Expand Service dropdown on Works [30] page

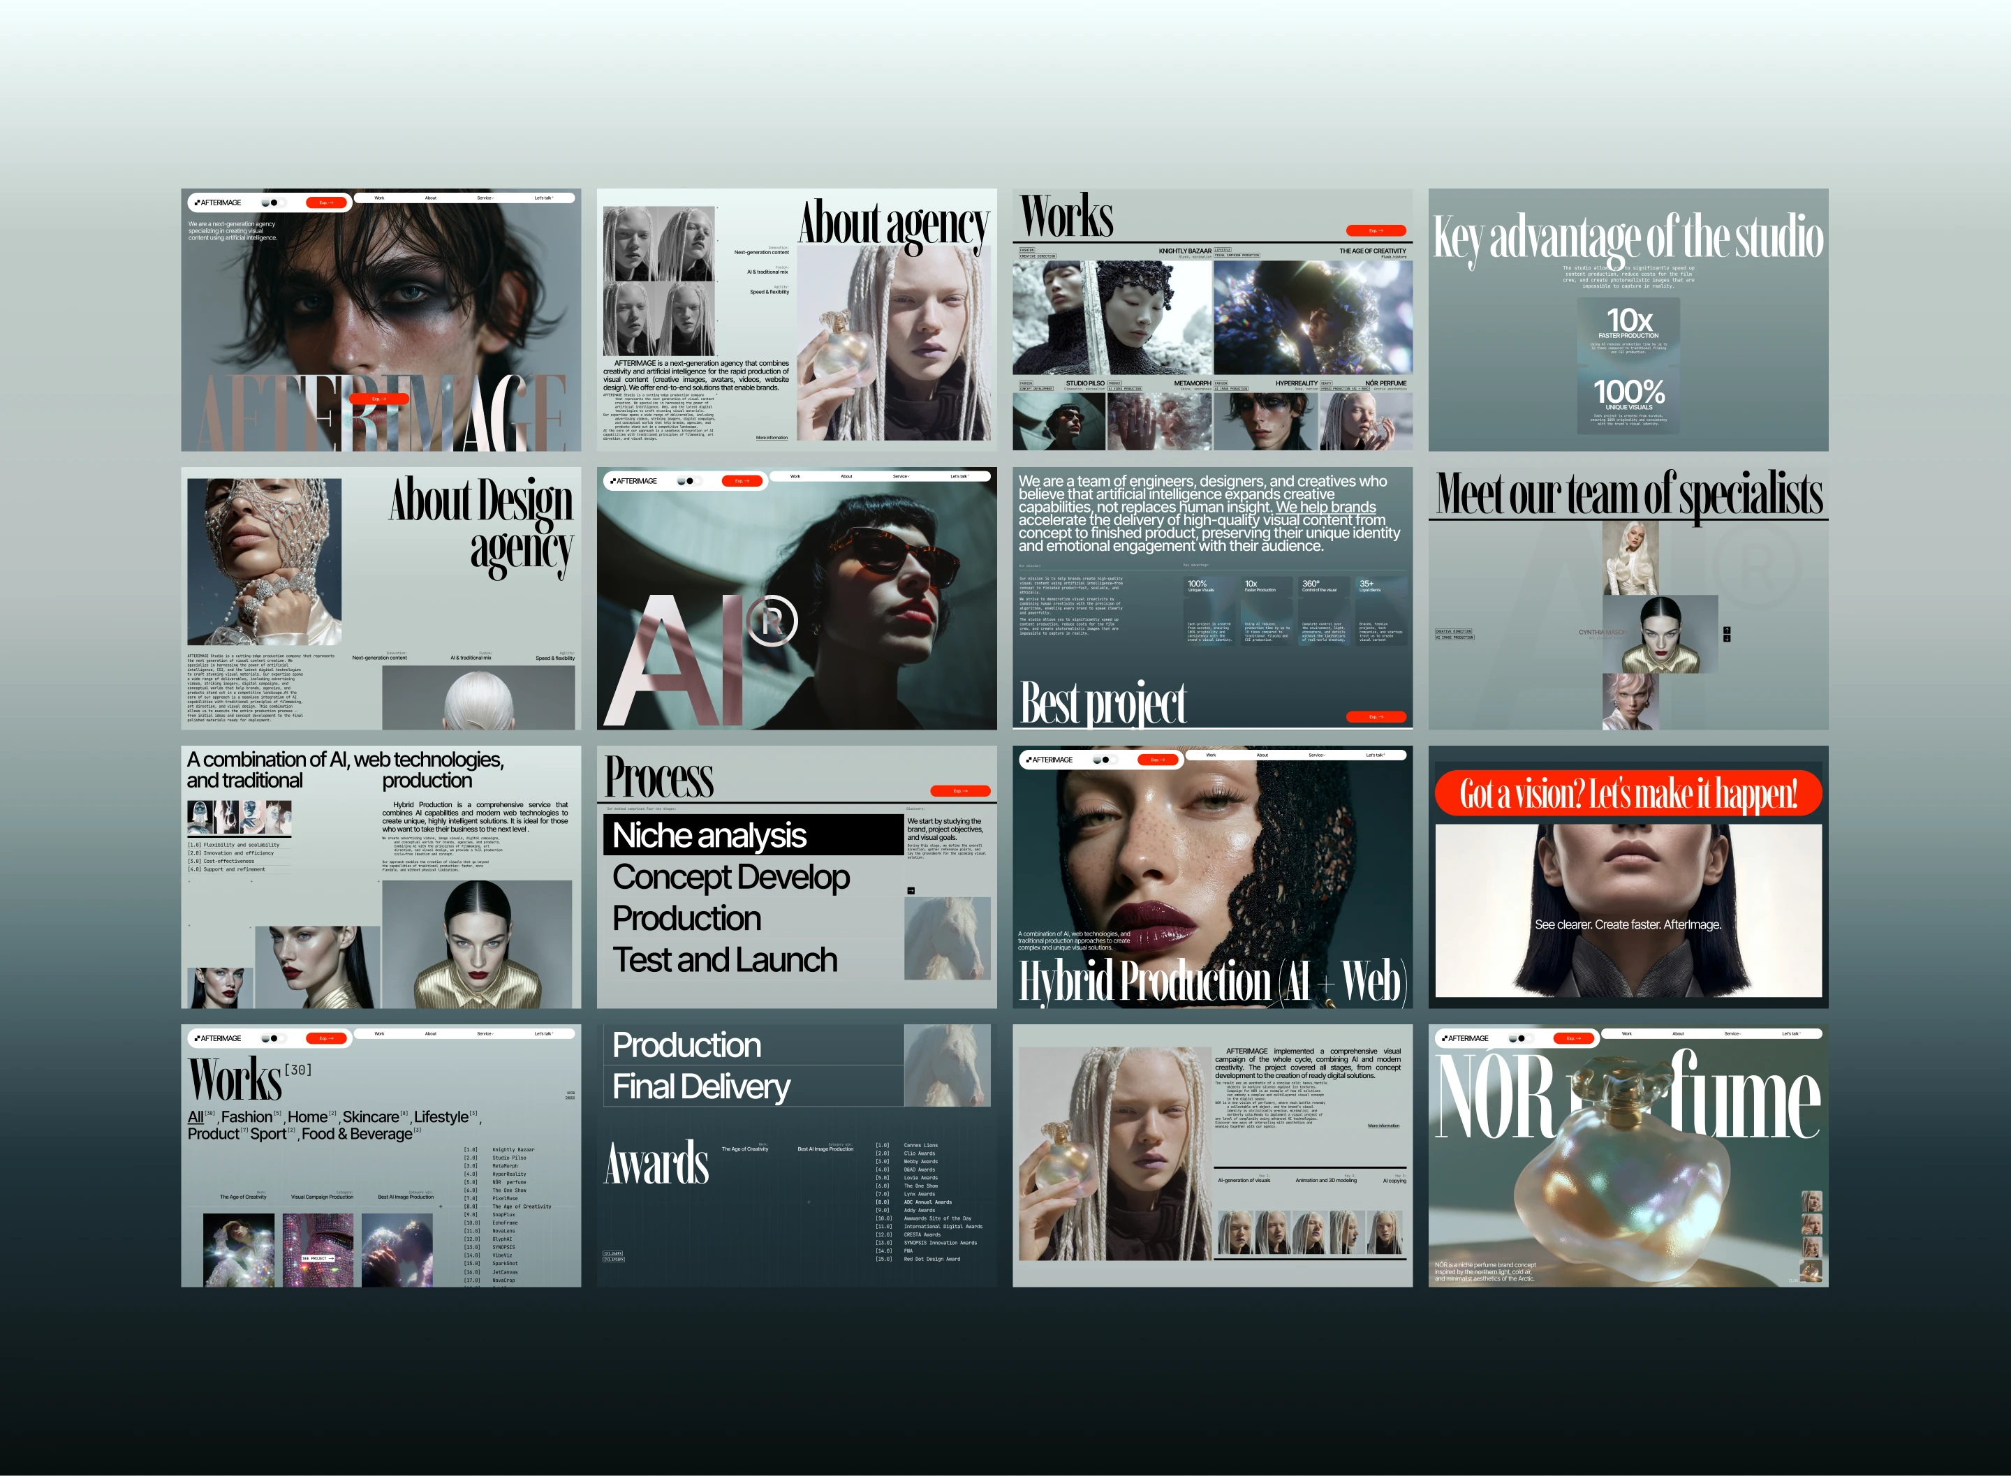pyautogui.click(x=485, y=1034)
